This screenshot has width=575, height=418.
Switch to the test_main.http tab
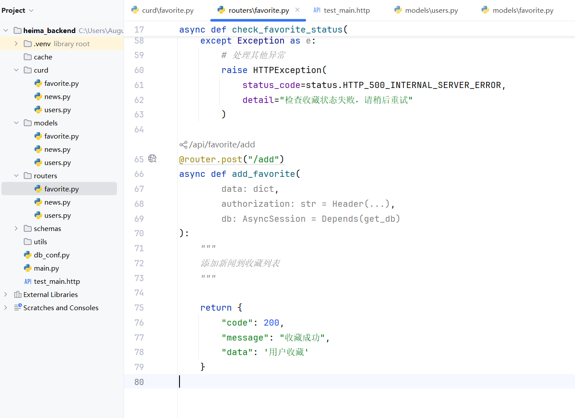click(x=342, y=10)
